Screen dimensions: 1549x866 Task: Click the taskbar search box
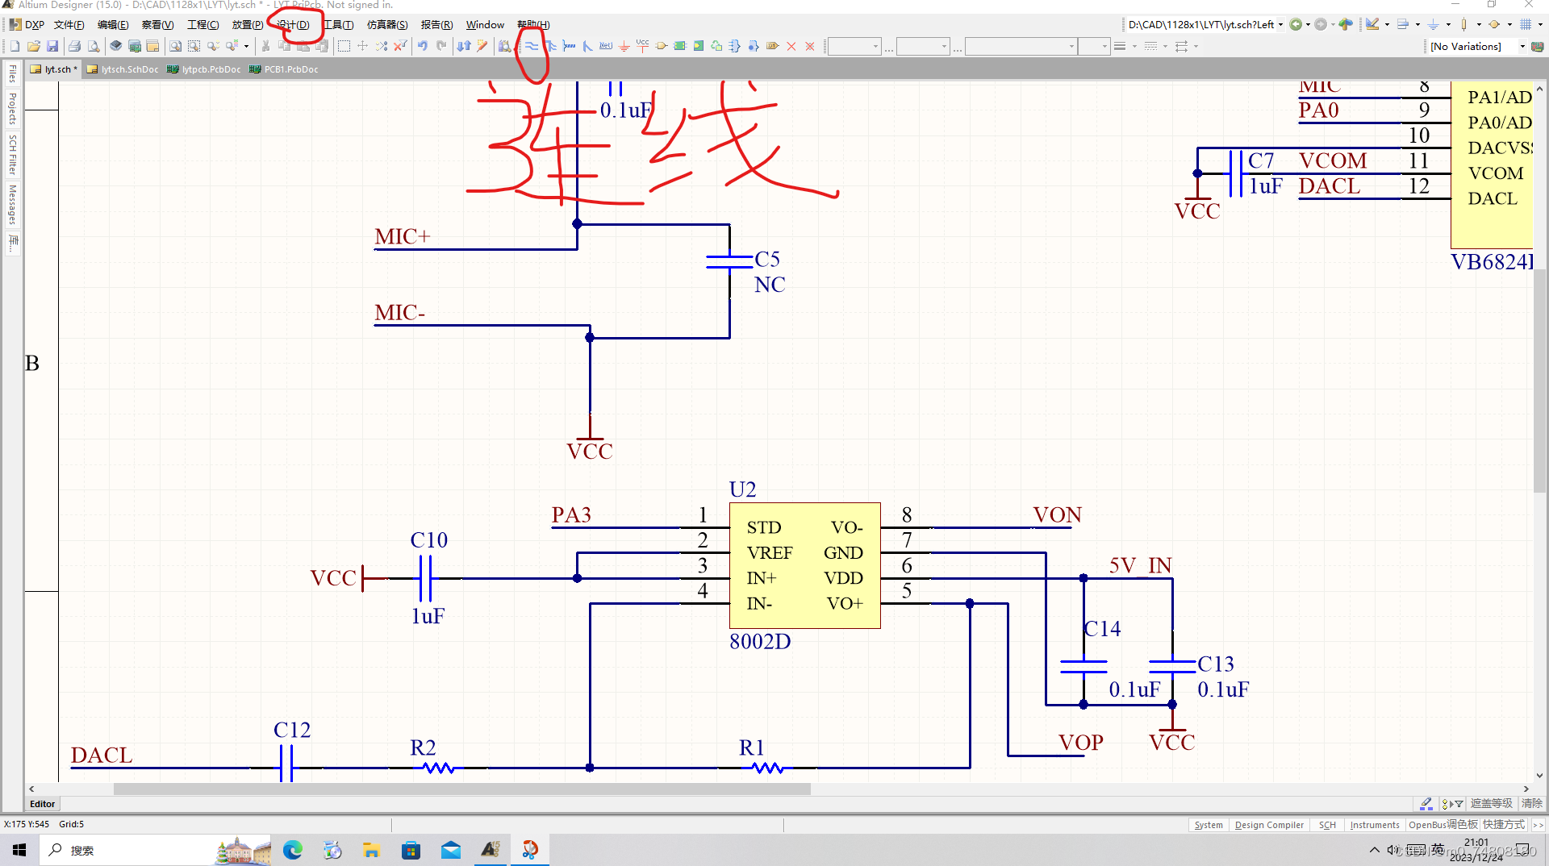click(153, 850)
